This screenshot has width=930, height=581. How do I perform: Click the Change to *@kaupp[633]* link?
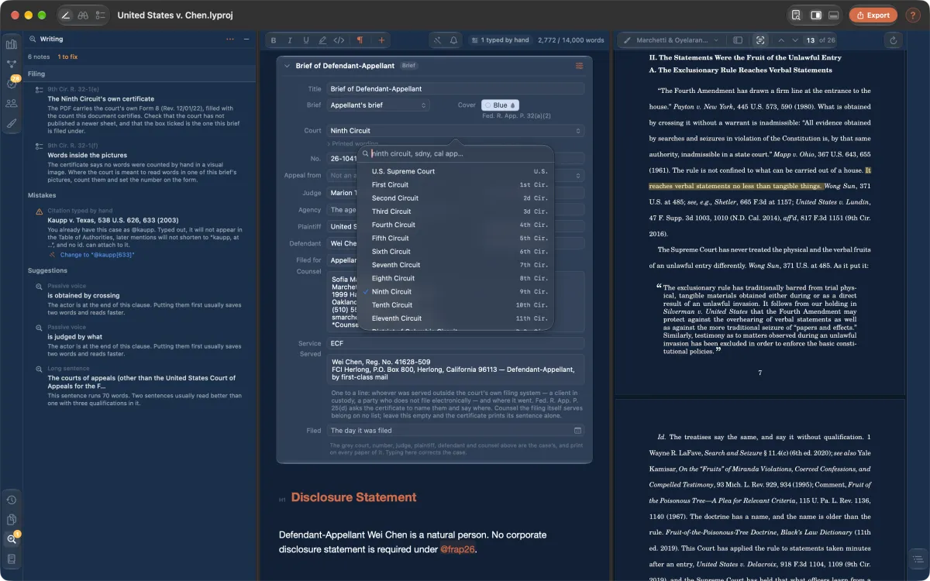click(x=97, y=254)
